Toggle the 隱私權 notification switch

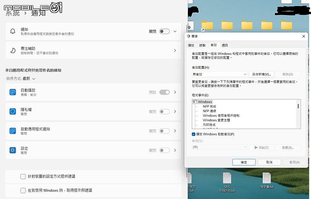[x=165, y=112]
